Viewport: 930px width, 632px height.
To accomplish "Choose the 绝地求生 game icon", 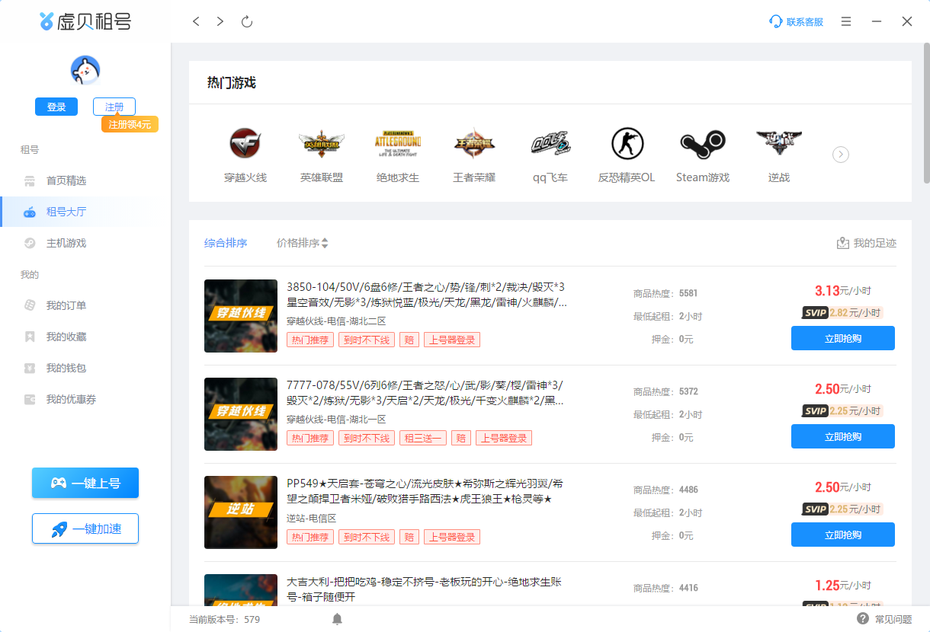I will (x=397, y=144).
